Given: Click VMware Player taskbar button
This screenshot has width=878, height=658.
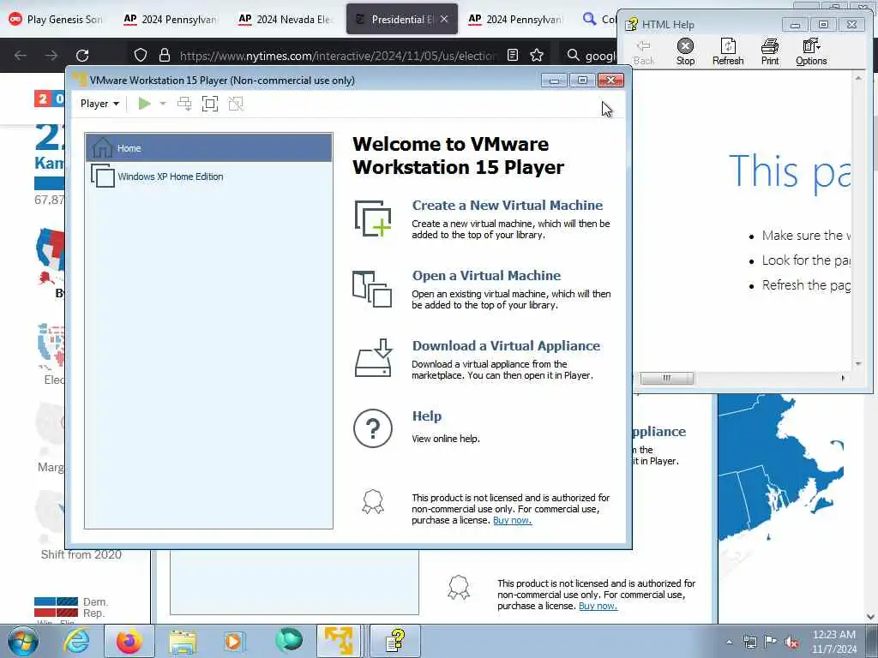Looking at the screenshot, I should click(340, 641).
